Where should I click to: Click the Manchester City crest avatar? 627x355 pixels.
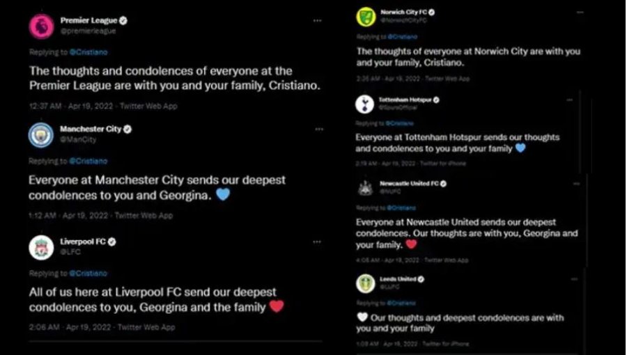pyautogui.click(x=41, y=135)
